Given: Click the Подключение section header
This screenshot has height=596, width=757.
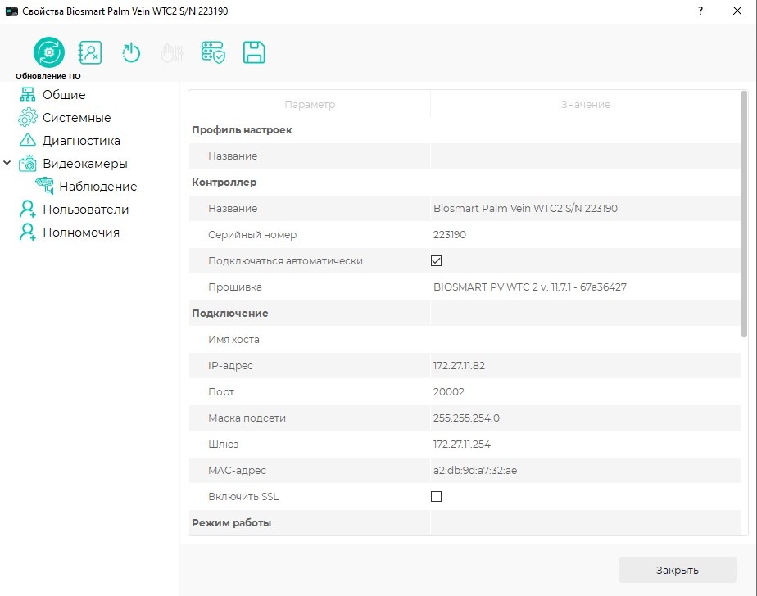Looking at the screenshot, I should tap(229, 314).
